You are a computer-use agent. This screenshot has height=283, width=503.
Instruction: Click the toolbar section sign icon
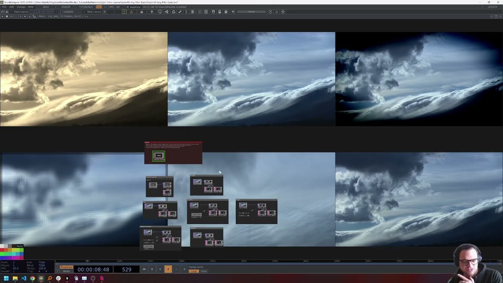186,11
